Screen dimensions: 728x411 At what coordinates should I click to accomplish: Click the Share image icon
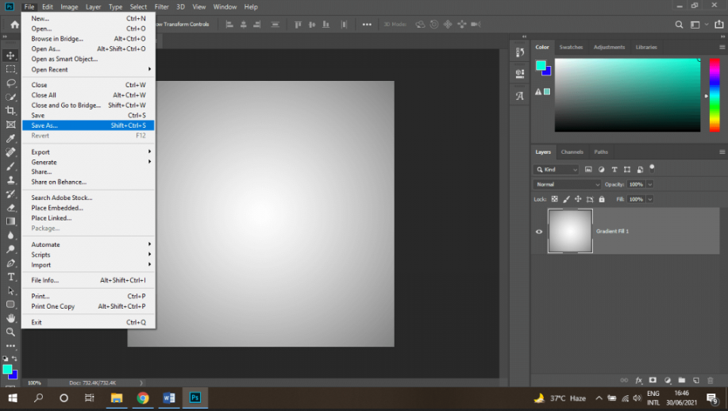tap(718, 24)
